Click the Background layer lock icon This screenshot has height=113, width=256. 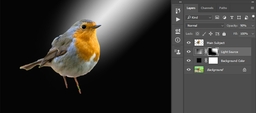pyautogui.click(x=245, y=70)
